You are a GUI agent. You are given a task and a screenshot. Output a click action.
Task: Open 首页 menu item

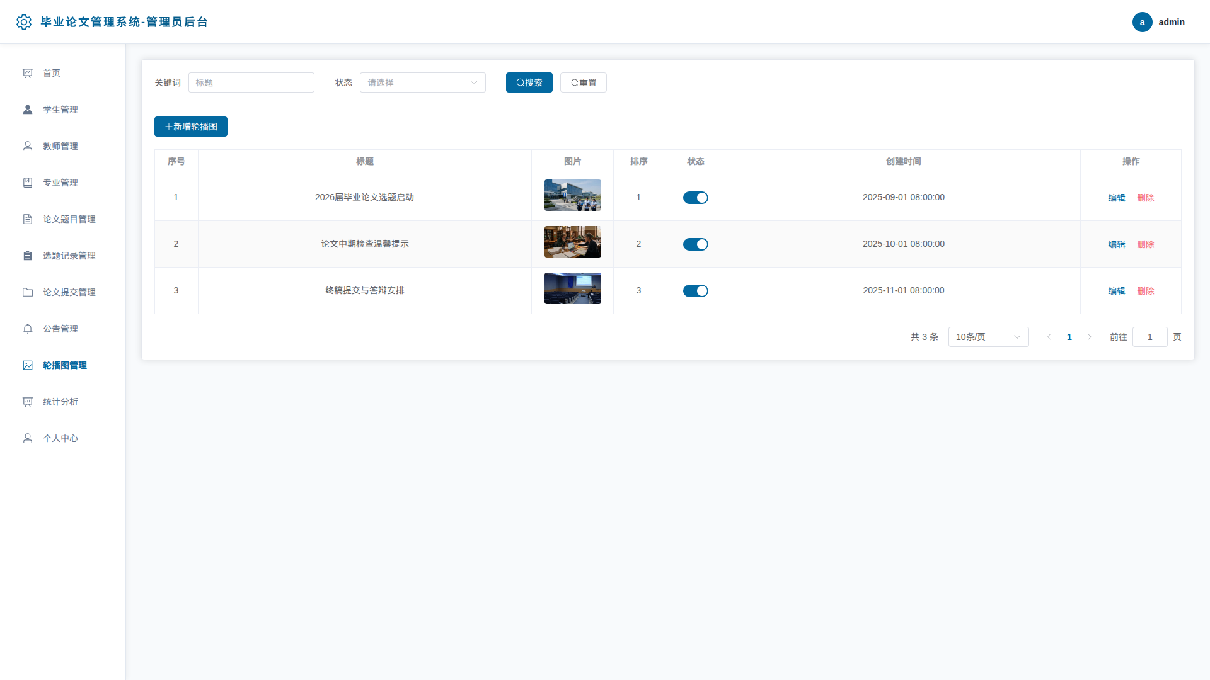[x=62, y=73]
